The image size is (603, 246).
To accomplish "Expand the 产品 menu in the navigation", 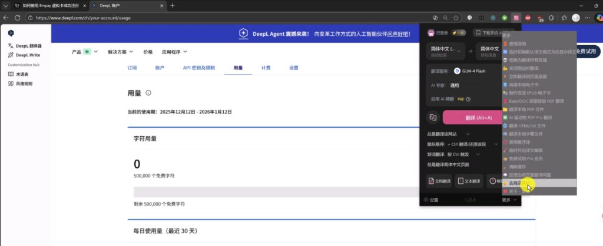I will (85, 52).
